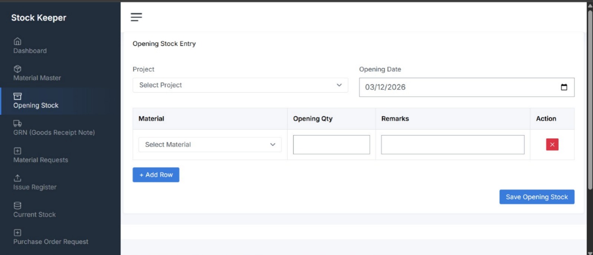593x255 pixels.
Task: Click the vertical page scrollbar
Action: point(590,100)
